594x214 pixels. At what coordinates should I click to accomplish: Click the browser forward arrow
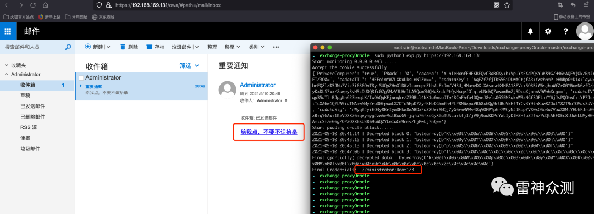(20, 5)
